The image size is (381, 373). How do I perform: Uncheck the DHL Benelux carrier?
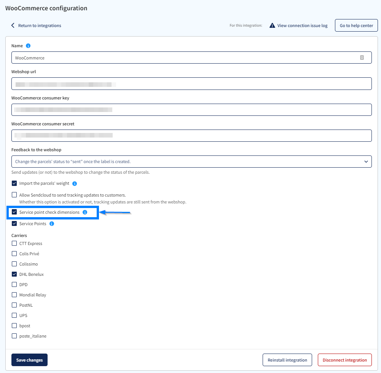(x=14, y=274)
